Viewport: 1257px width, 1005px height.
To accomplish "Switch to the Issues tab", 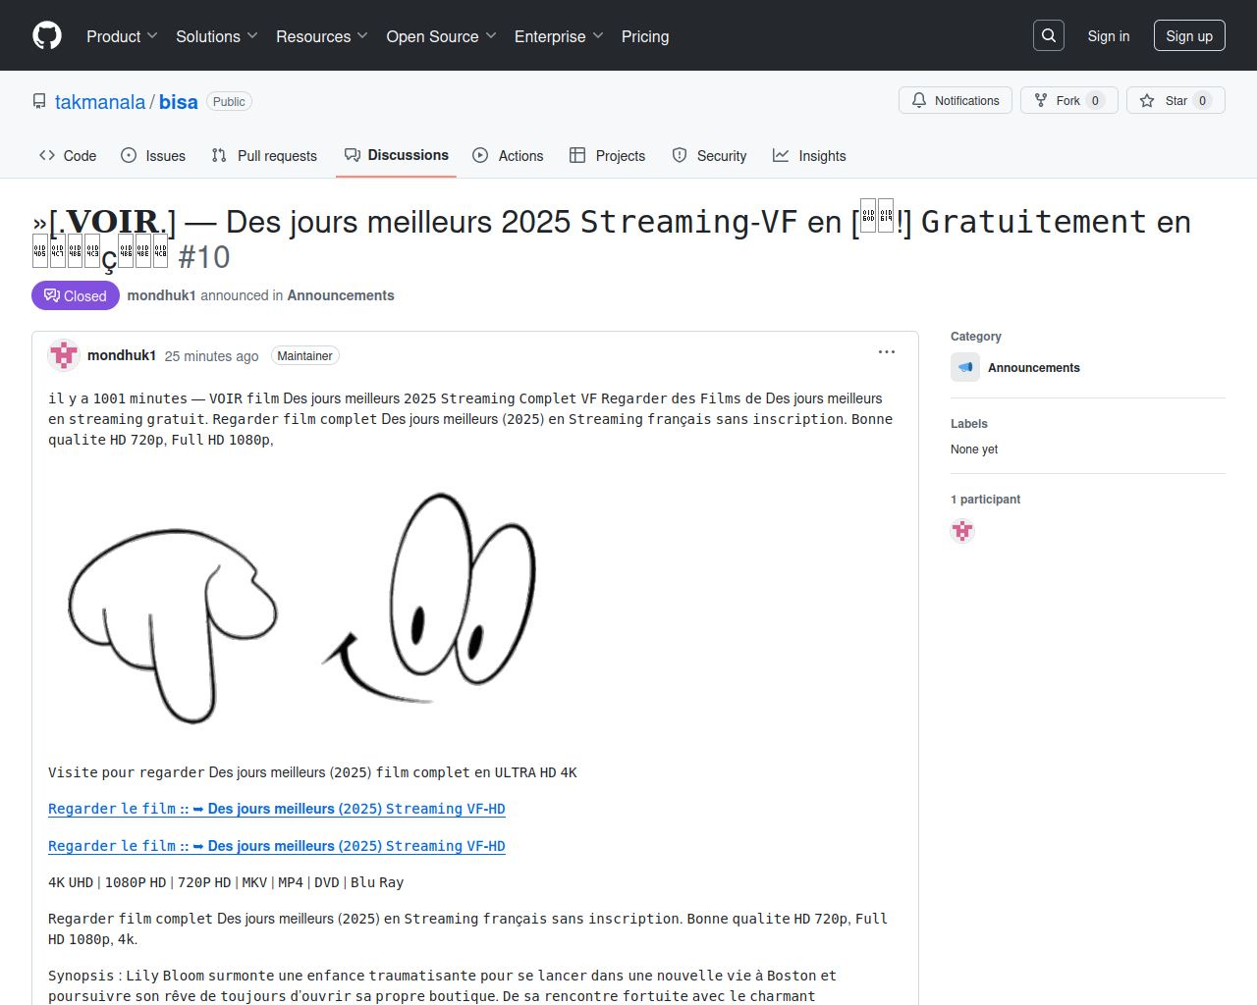I will (x=153, y=156).
